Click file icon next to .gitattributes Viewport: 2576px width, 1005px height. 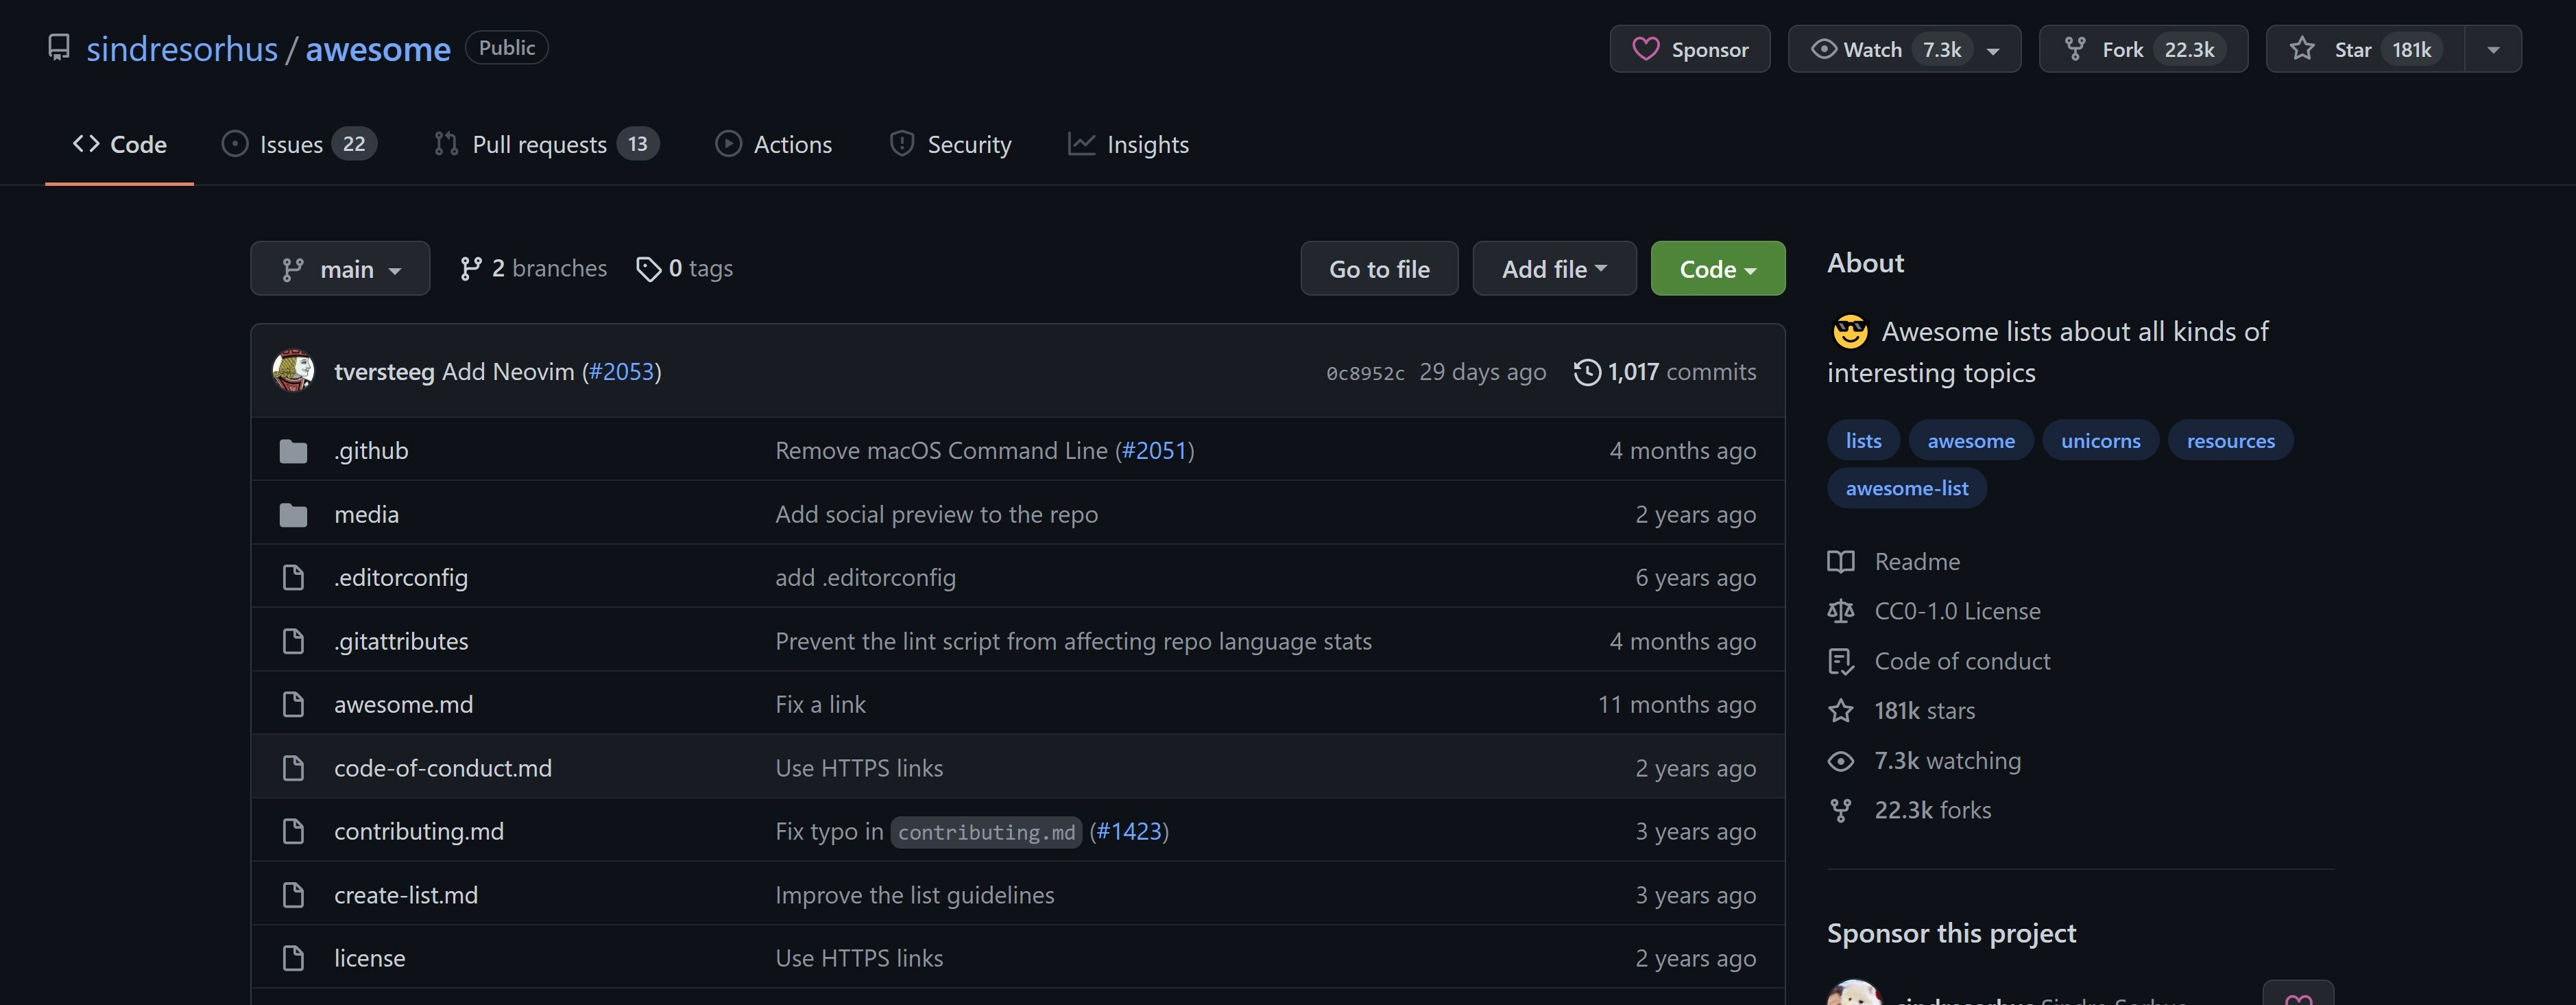pyautogui.click(x=293, y=641)
